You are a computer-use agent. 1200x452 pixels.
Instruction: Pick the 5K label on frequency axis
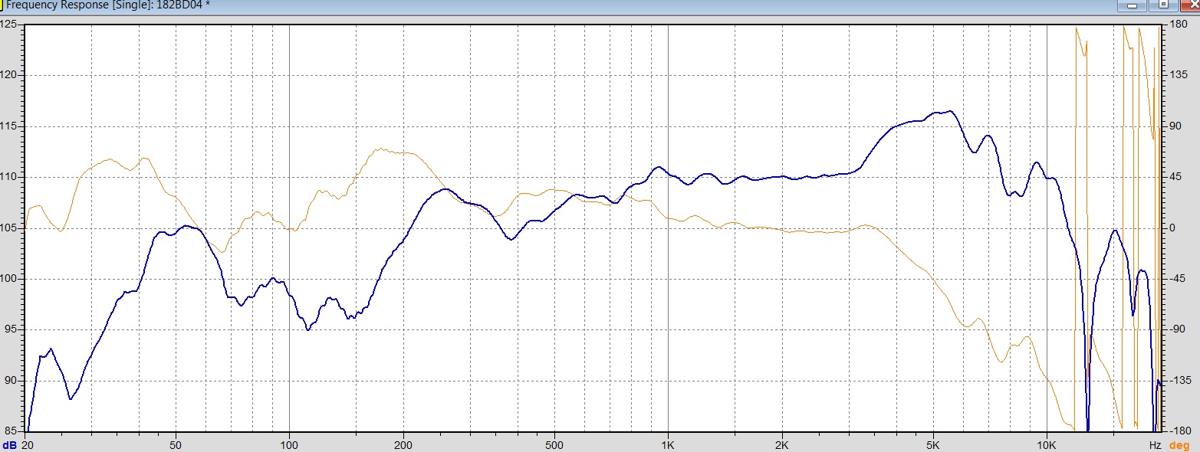click(933, 445)
